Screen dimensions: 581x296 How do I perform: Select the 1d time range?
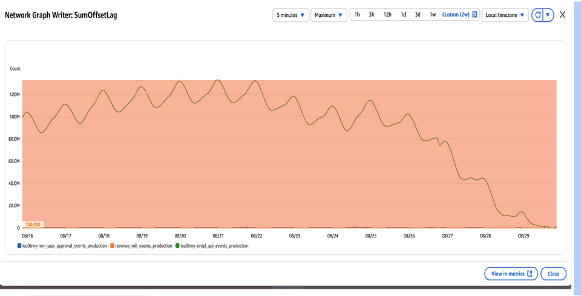point(403,14)
